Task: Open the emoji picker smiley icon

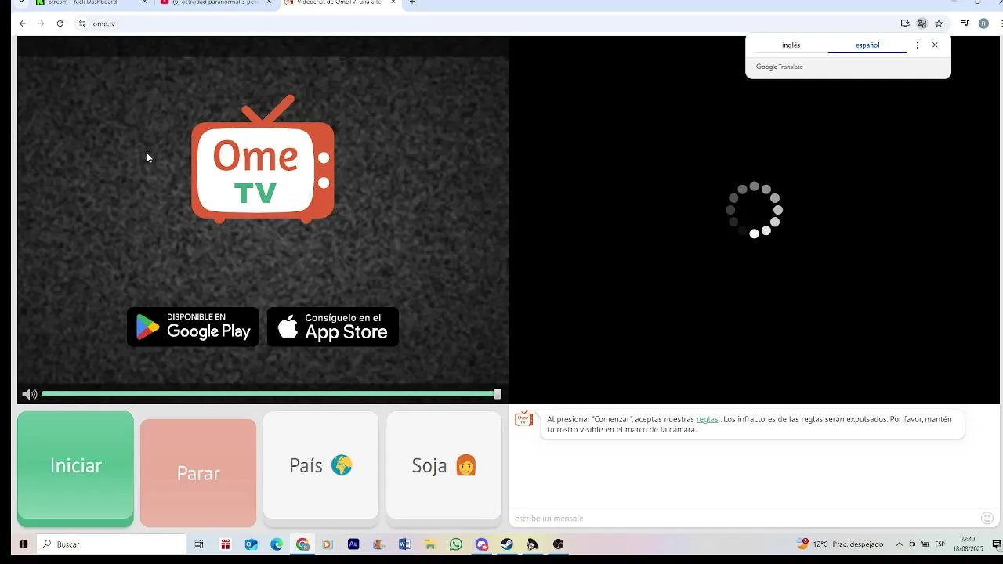Action: point(987,518)
